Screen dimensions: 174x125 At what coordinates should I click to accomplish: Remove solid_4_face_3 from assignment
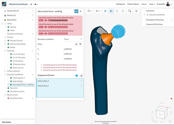pyautogui.click(x=81, y=81)
